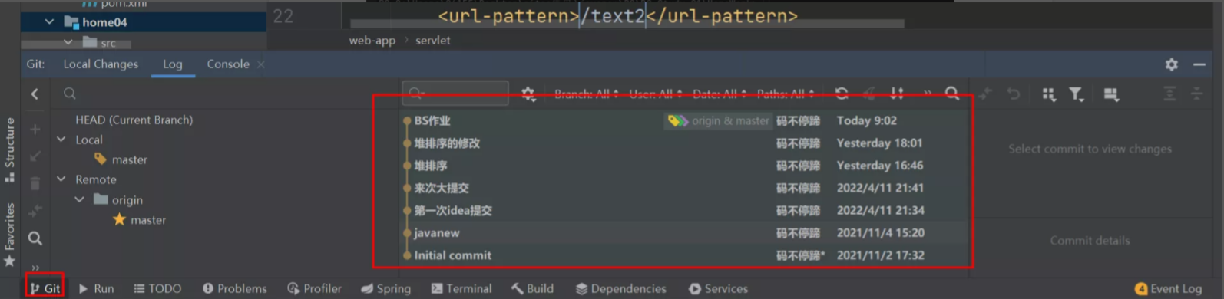Select the '堆排序' commit from Yesterday 16:46
This screenshot has height=299, width=1224.
686,166
